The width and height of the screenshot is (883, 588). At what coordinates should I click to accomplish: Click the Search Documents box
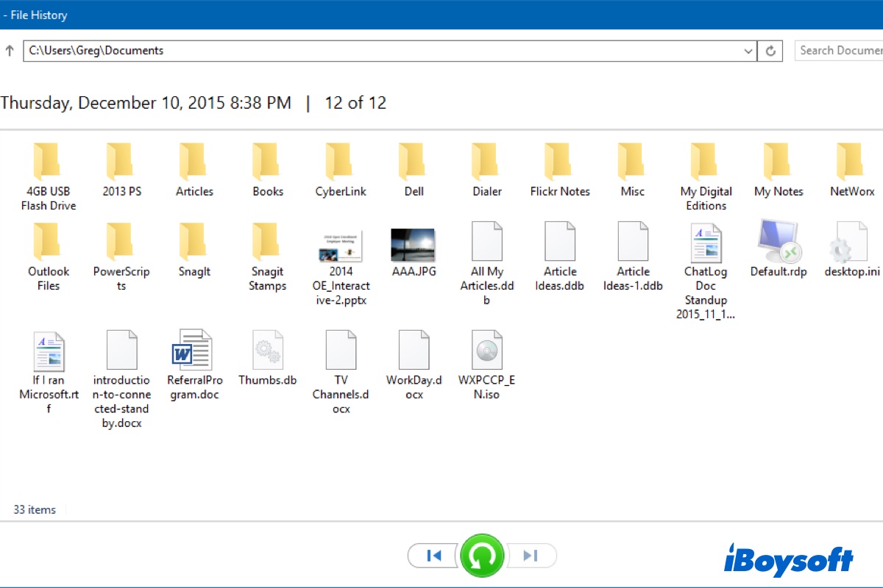tap(840, 51)
